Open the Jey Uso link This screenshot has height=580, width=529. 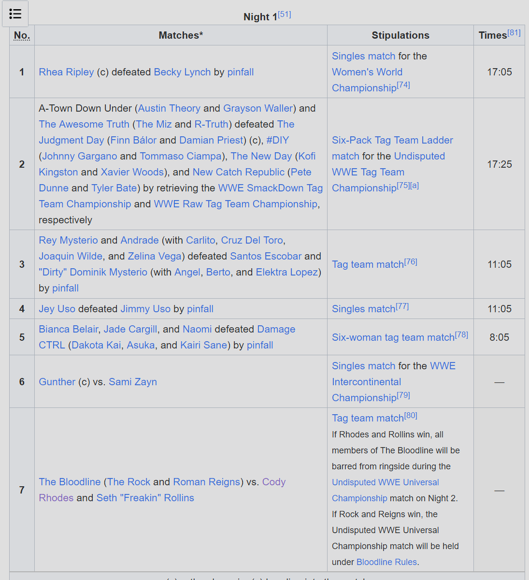pos(57,309)
